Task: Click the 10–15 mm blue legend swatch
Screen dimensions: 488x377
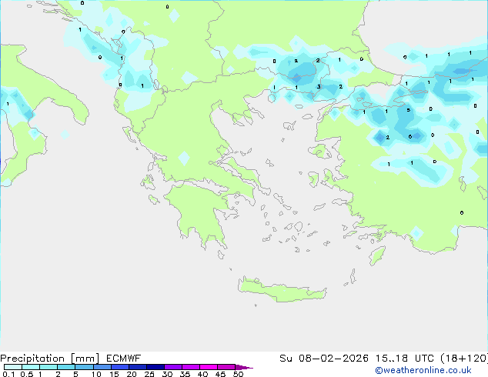Action: click(102, 367)
